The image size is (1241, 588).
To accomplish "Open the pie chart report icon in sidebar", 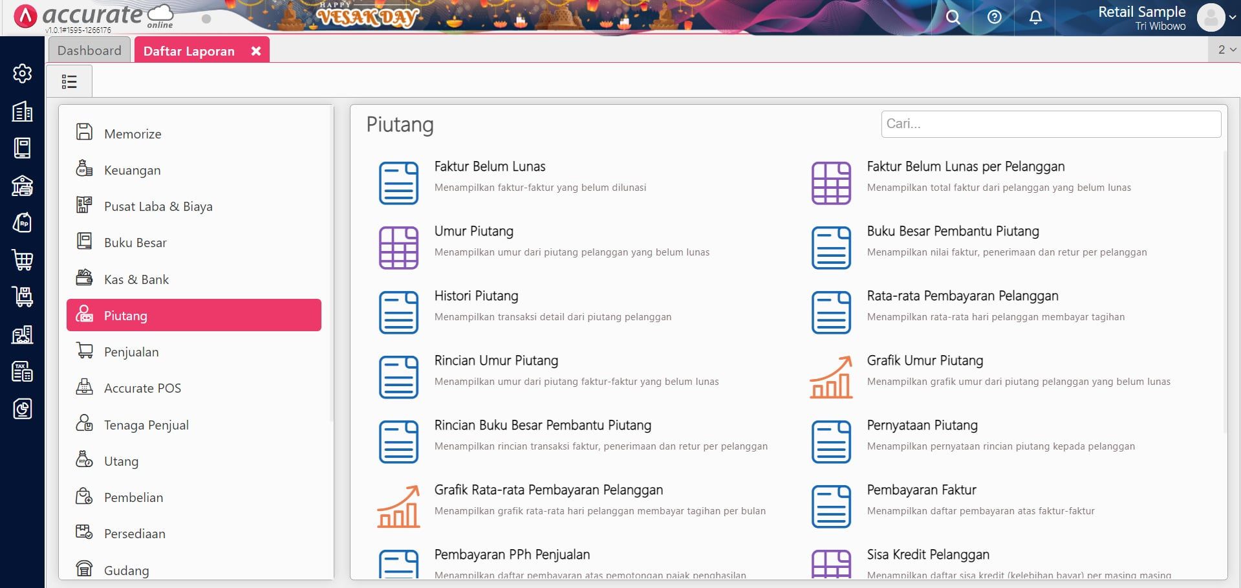I will [x=22, y=409].
